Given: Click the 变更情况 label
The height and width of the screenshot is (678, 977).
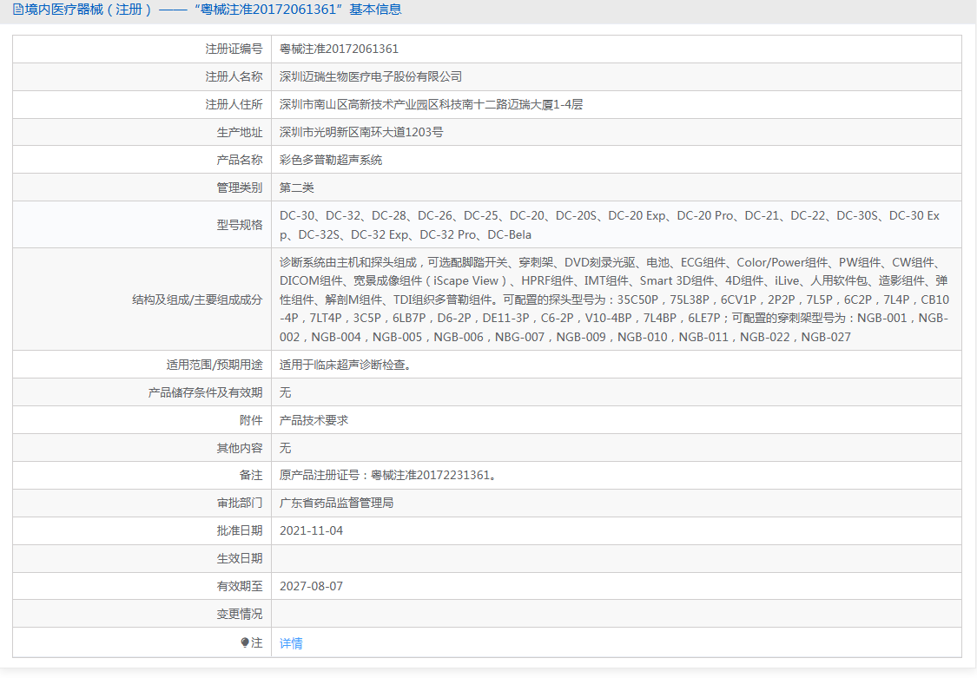Looking at the screenshot, I should [240, 614].
